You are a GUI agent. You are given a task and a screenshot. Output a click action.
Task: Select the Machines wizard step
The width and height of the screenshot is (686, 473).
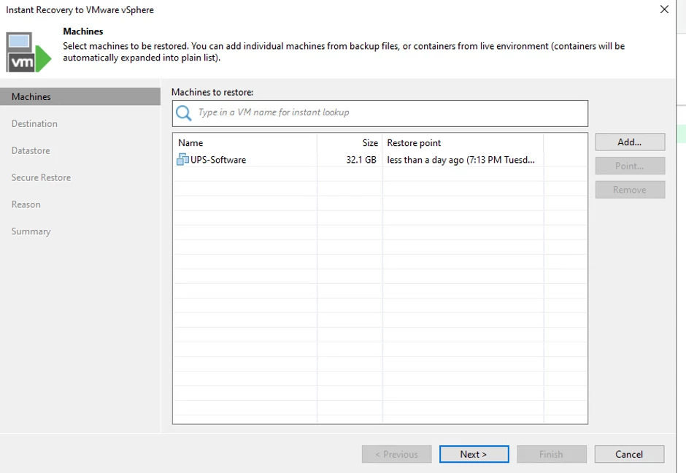click(x=80, y=96)
